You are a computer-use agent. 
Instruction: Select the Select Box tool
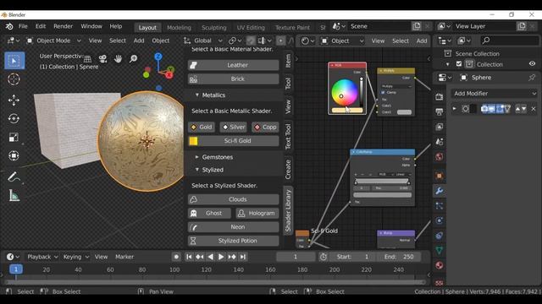(14, 61)
